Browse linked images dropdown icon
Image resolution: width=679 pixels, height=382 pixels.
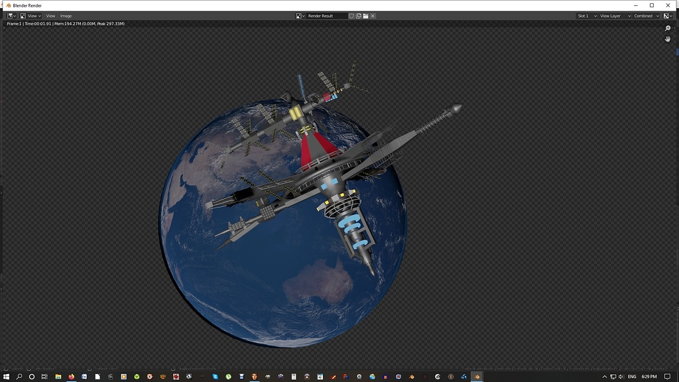[x=300, y=16]
